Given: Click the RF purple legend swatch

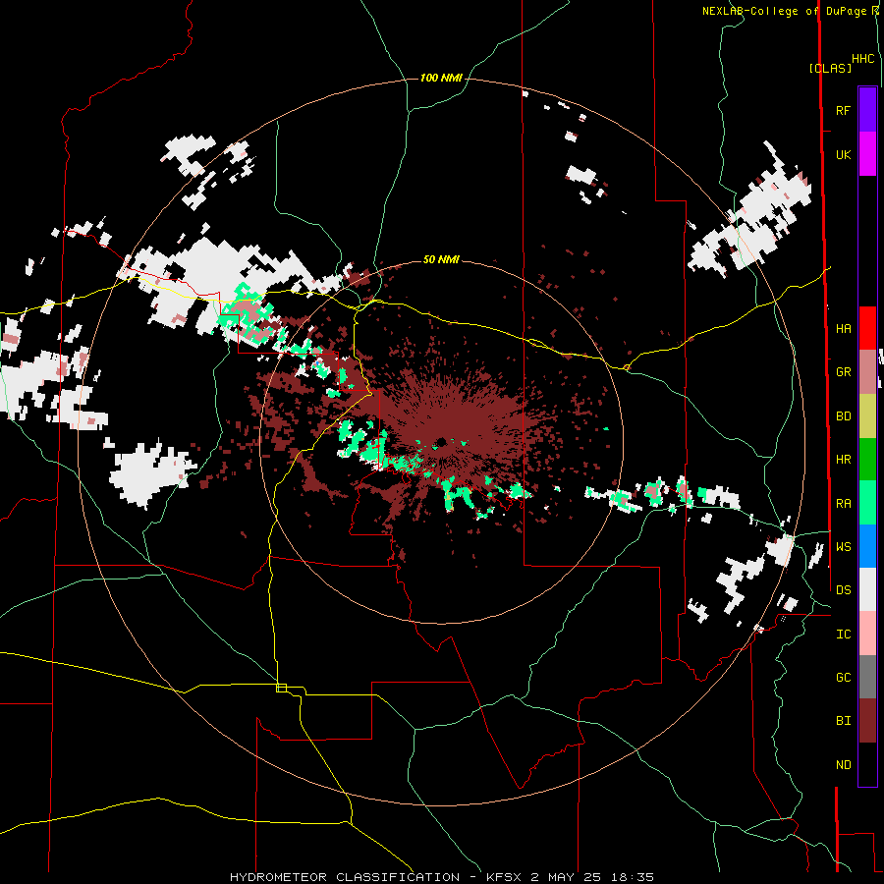Looking at the screenshot, I should click(867, 109).
